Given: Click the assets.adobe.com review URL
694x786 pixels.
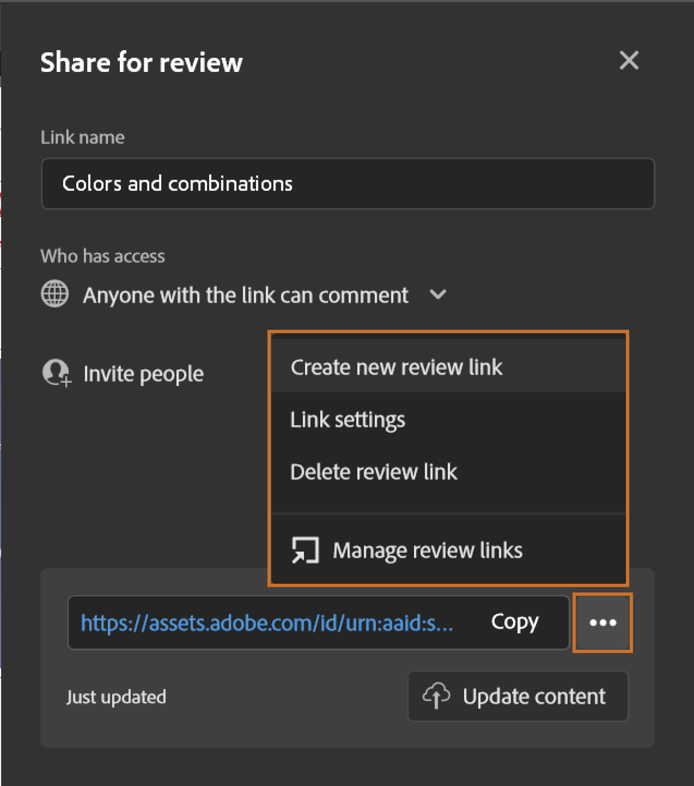Looking at the screenshot, I should [267, 622].
